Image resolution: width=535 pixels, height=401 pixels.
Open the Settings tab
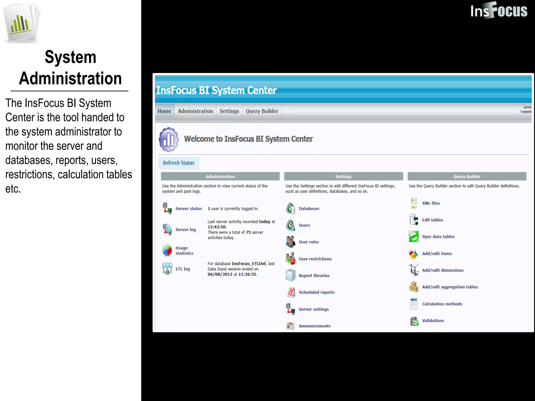(229, 111)
